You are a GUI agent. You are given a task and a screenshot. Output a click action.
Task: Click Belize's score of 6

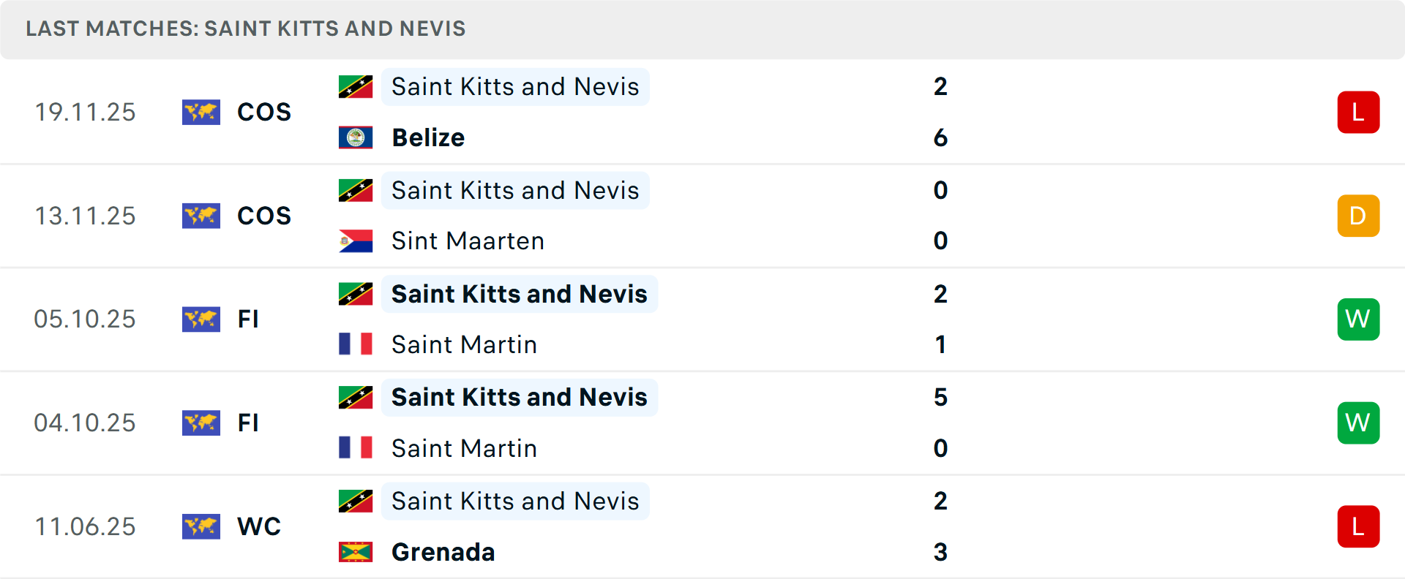pyautogui.click(x=940, y=137)
